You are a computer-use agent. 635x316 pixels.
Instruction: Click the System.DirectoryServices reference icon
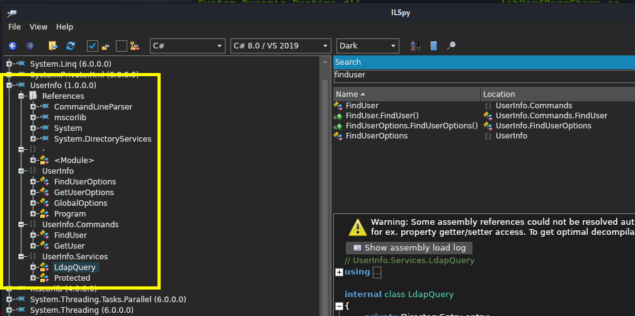44,138
